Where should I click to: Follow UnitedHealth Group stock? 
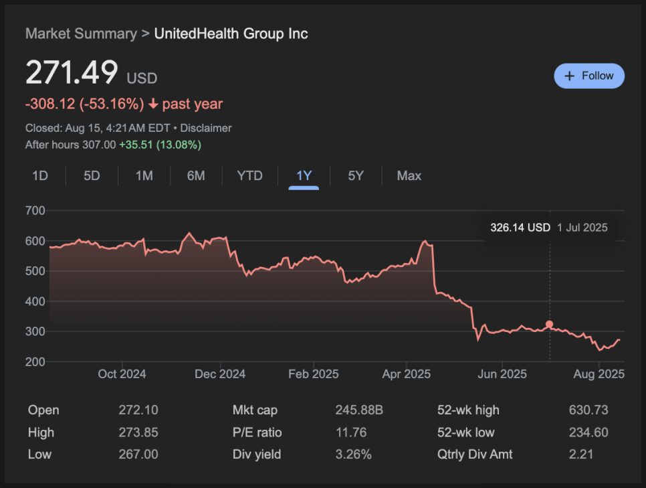[x=588, y=76]
